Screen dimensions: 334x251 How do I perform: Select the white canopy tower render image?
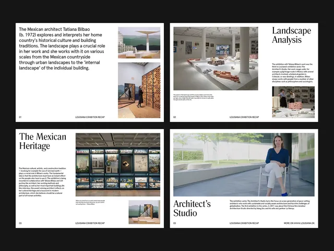coord(139,43)
